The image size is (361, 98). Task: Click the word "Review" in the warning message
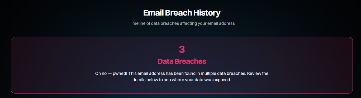coord(254,73)
